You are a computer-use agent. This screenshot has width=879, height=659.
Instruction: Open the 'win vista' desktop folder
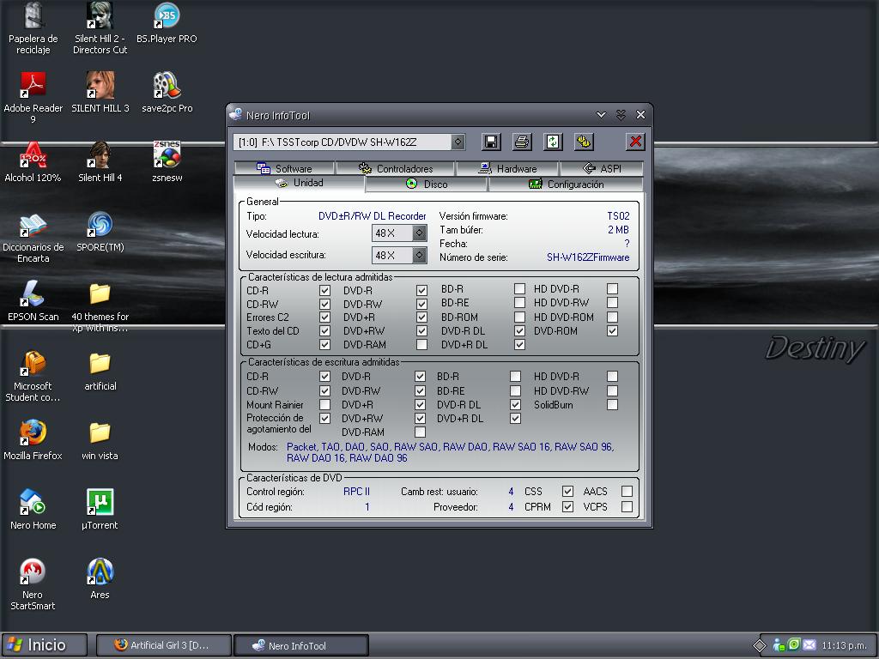100,440
